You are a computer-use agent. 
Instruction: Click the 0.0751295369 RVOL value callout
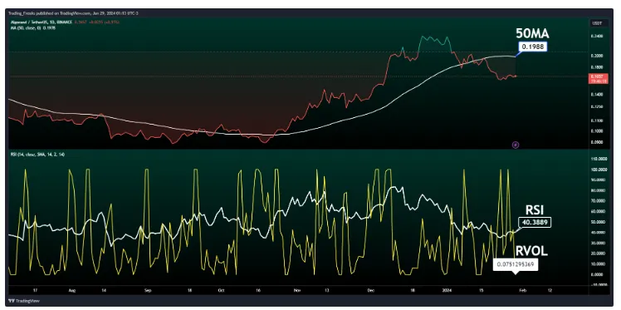(516, 264)
